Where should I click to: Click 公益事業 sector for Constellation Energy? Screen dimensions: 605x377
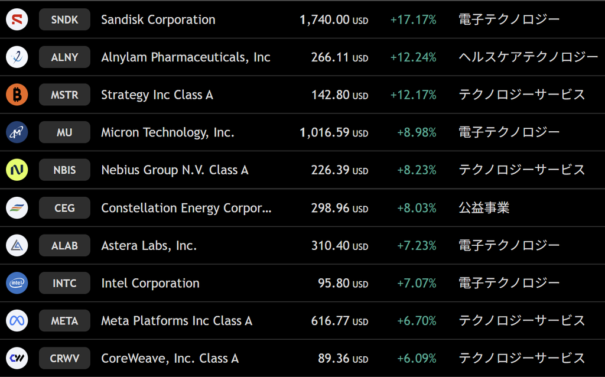point(484,207)
